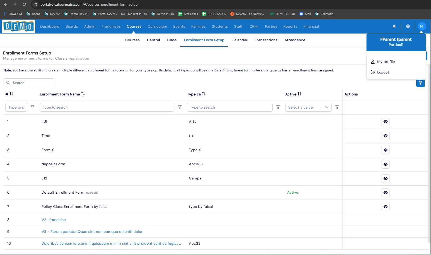431x255 pixels.
Task: Open the Curriculum menu
Action: click(157, 26)
